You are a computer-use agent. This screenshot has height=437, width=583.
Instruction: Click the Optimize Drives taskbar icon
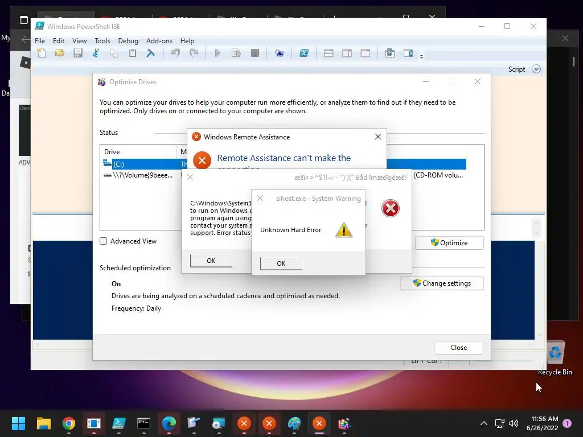(x=344, y=423)
